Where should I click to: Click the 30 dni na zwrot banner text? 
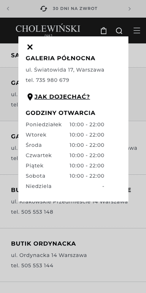click(x=75, y=9)
